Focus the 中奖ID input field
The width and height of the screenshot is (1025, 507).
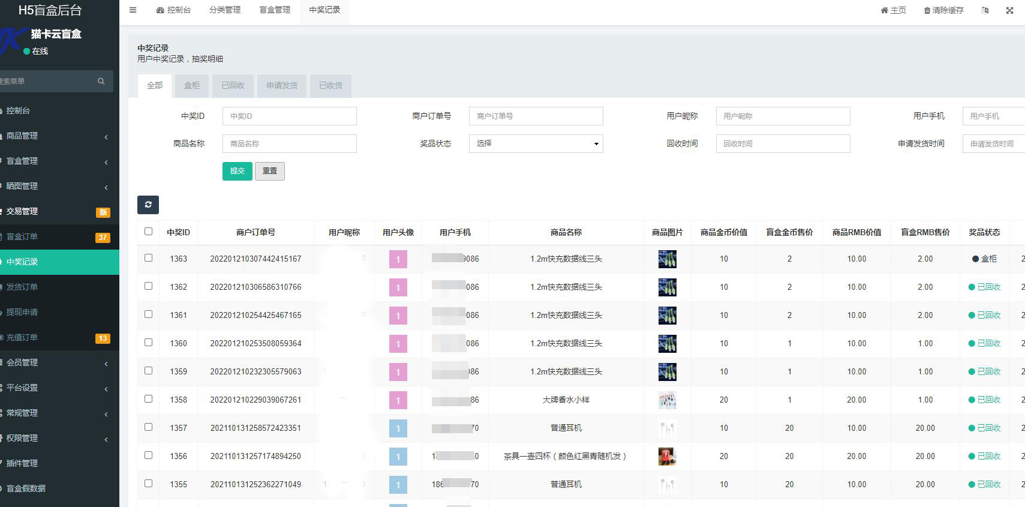tap(289, 116)
